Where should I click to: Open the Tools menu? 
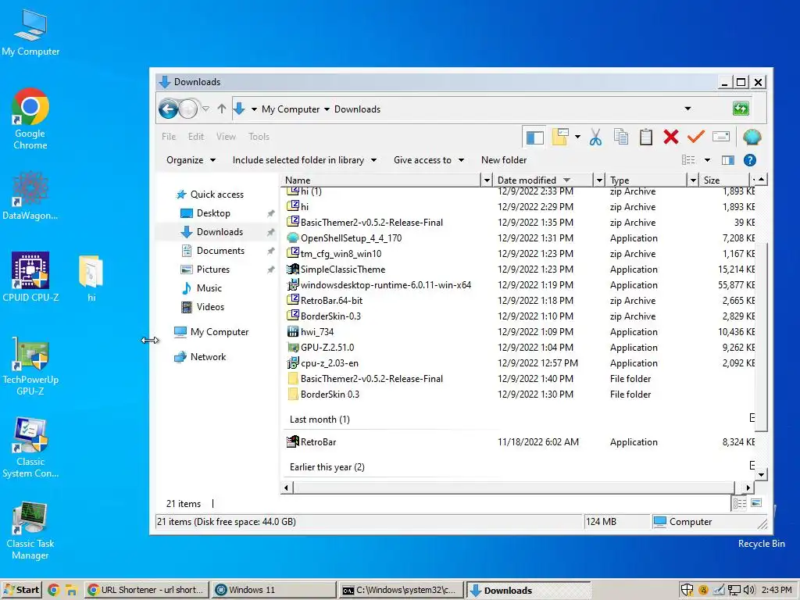[x=259, y=137]
